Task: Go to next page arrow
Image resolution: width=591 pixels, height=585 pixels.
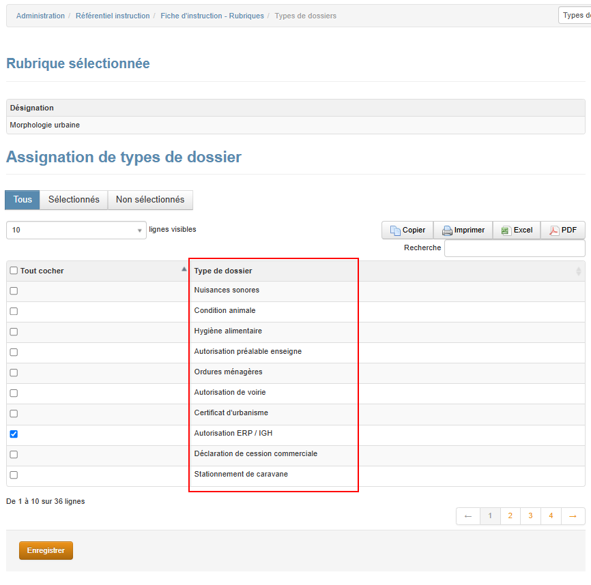Action: 572,516
